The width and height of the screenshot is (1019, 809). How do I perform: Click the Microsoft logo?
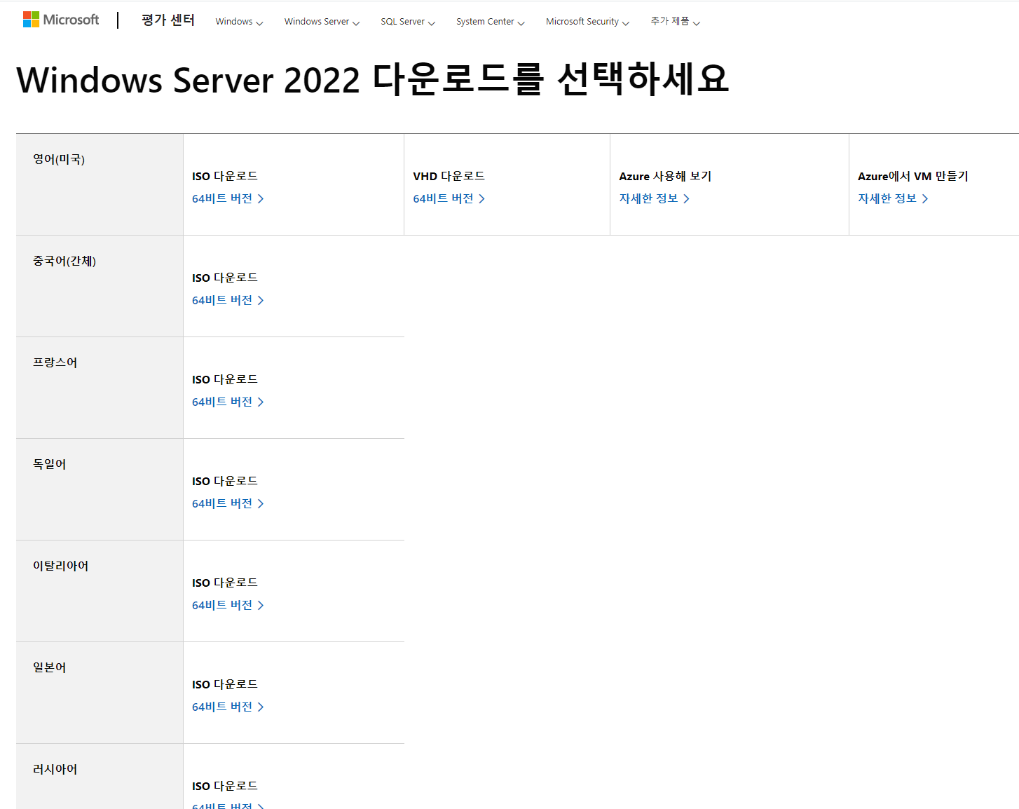[x=61, y=20]
